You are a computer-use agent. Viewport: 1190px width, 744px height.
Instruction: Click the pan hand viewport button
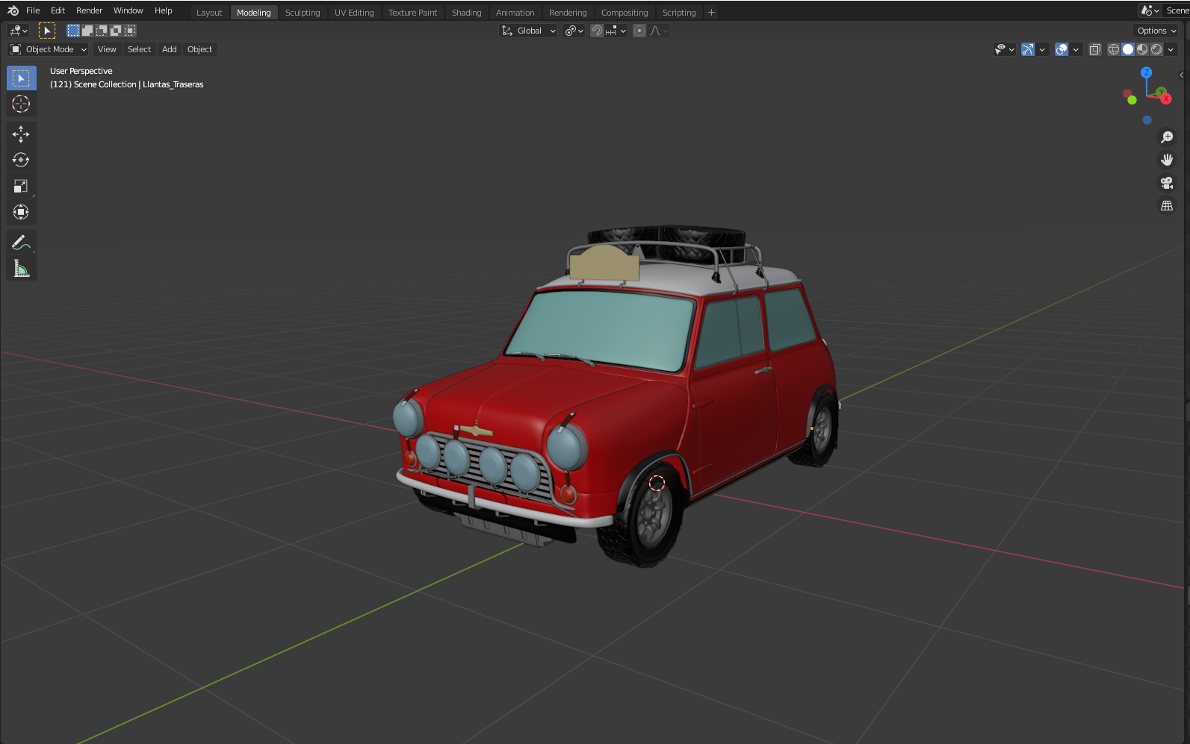tap(1167, 160)
